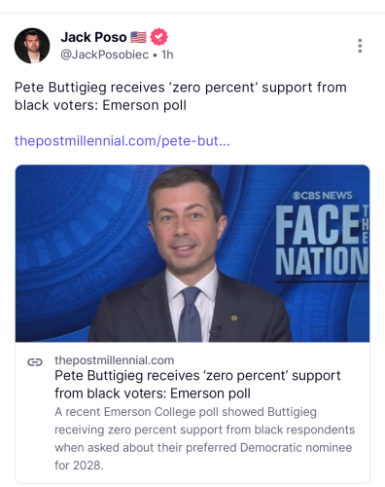Click the man's face in preview image
The width and height of the screenshot is (385, 487).
[x=187, y=227]
